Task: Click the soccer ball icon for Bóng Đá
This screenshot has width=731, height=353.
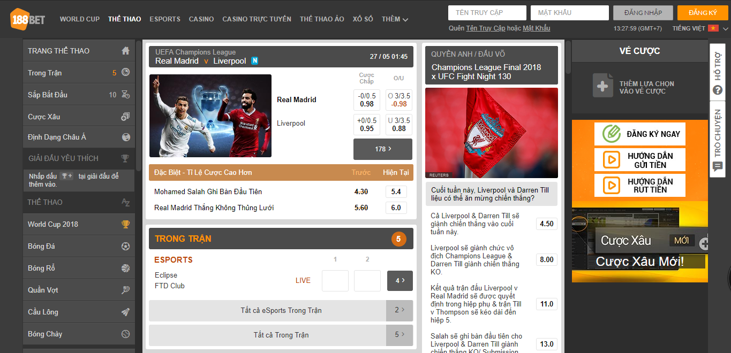Action: (125, 247)
